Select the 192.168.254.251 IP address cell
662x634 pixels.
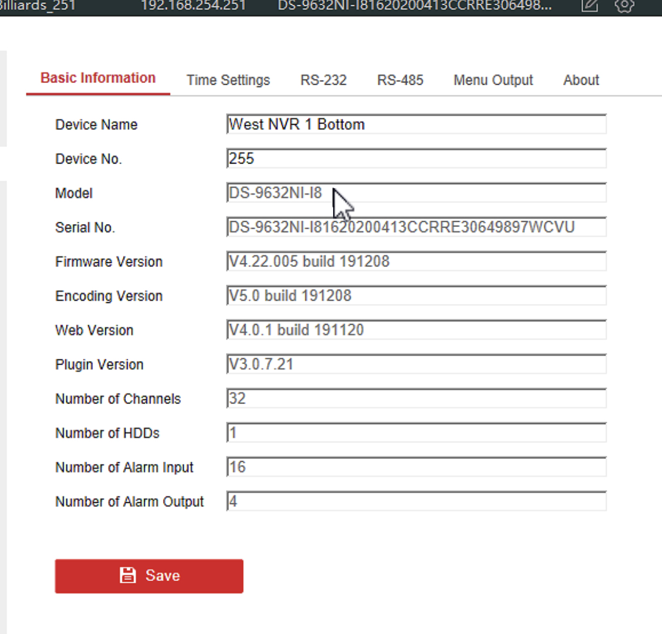pos(193,6)
